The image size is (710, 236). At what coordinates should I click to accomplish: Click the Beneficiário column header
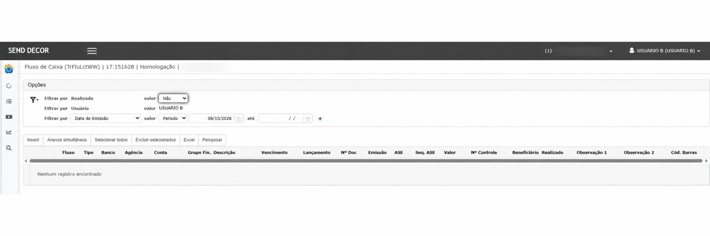(x=525, y=153)
